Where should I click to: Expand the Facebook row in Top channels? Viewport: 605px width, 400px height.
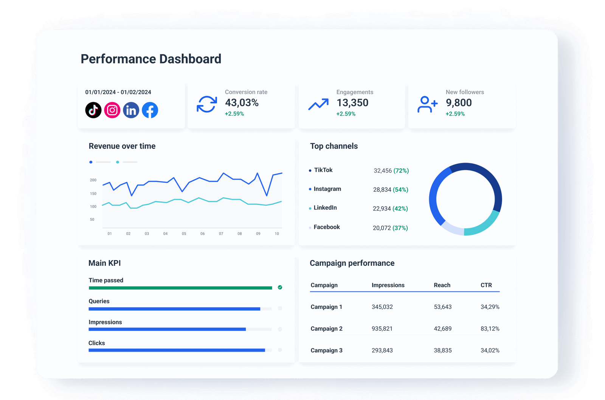click(x=327, y=227)
